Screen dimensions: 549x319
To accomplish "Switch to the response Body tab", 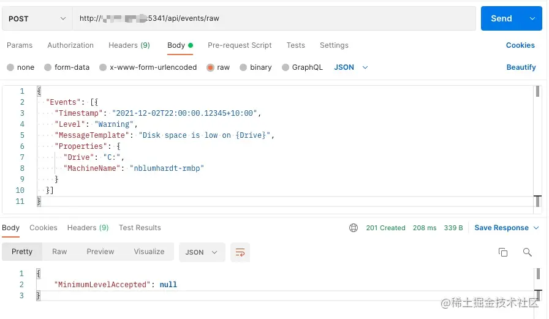I will point(10,228).
